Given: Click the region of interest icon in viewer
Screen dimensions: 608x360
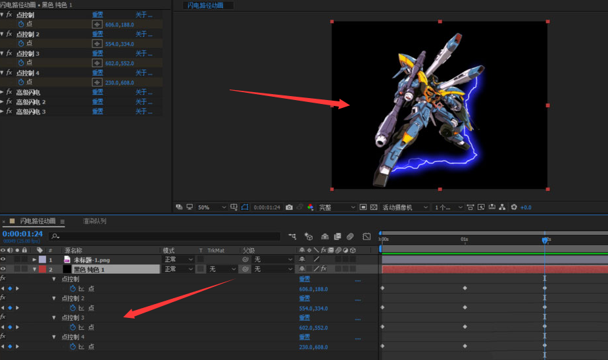Looking at the screenshot, I should pos(363,207).
